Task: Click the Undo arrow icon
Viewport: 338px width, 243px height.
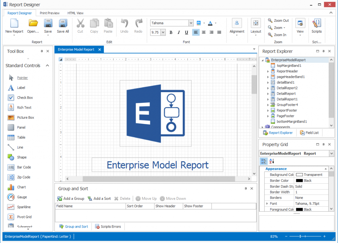Action: 124,23
